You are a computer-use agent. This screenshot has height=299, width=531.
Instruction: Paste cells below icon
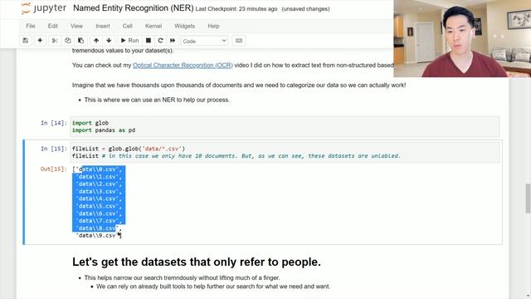(80, 41)
